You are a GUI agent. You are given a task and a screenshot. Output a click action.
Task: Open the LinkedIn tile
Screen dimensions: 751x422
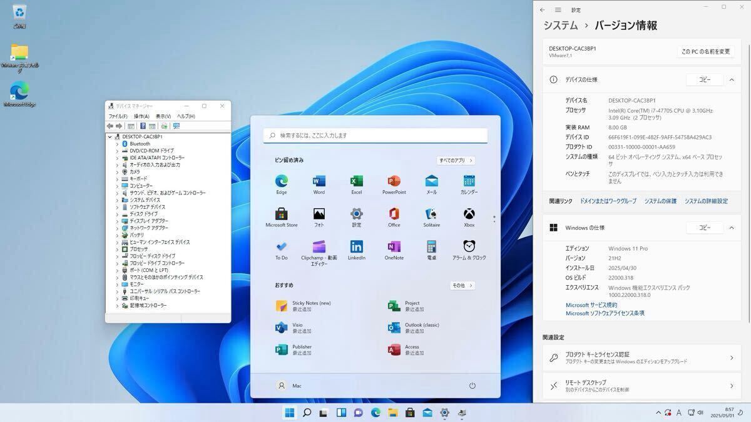(357, 250)
